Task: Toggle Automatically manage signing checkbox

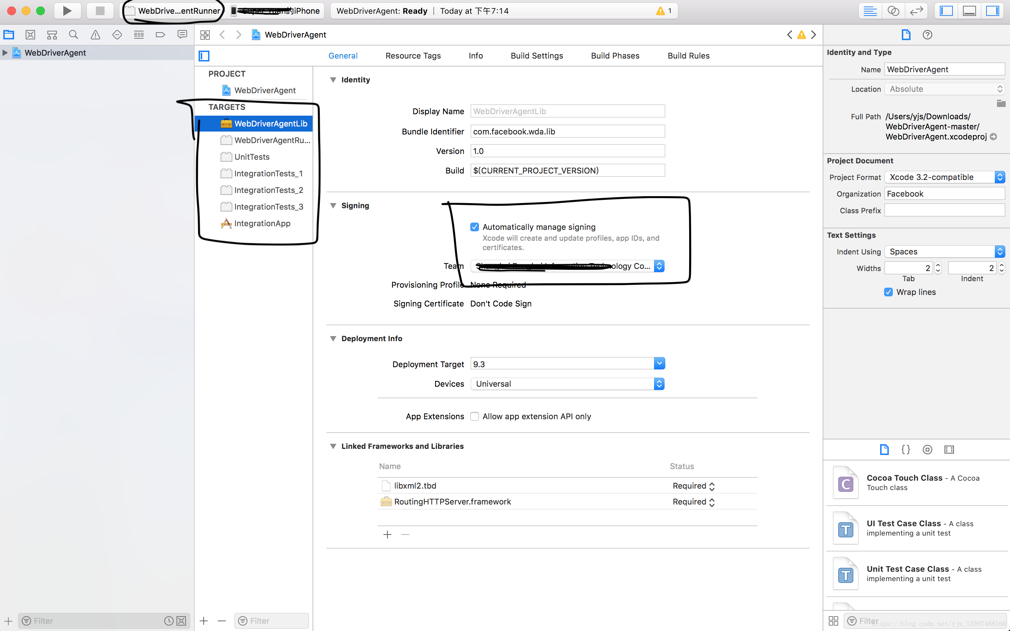Action: (x=475, y=227)
